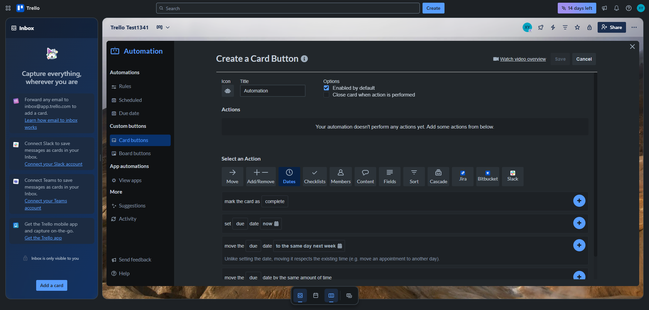Open Due date automations

140,113
